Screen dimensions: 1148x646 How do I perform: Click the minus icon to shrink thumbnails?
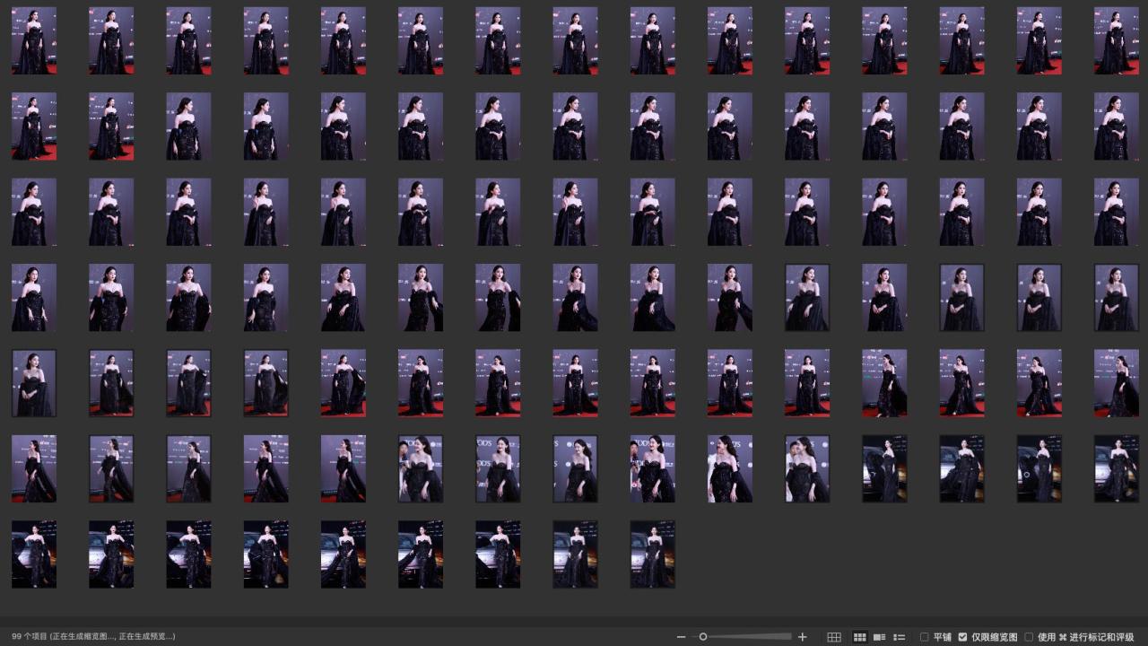pyautogui.click(x=681, y=637)
